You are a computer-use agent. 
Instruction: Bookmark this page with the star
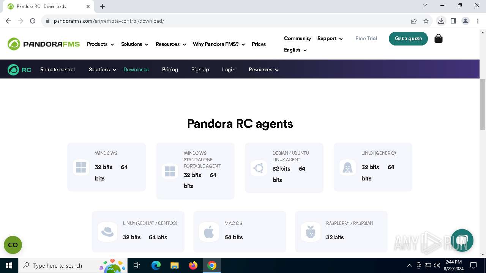tap(426, 21)
